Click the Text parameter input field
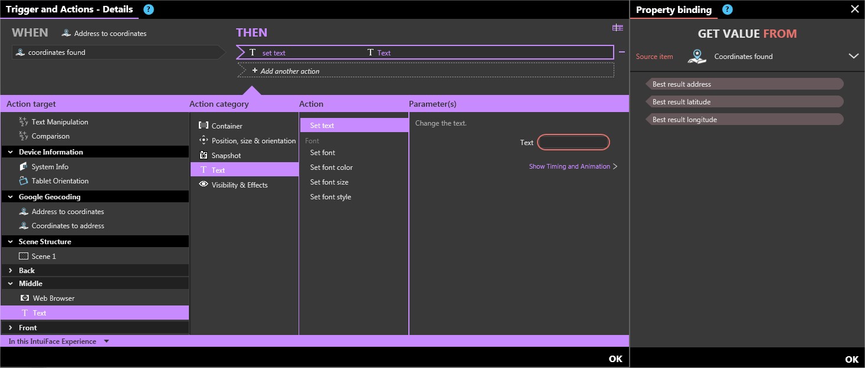Image resolution: width=865 pixels, height=368 pixels. pos(573,142)
